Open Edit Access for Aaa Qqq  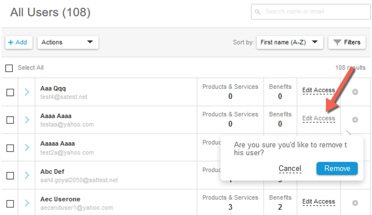(x=318, y=90)
